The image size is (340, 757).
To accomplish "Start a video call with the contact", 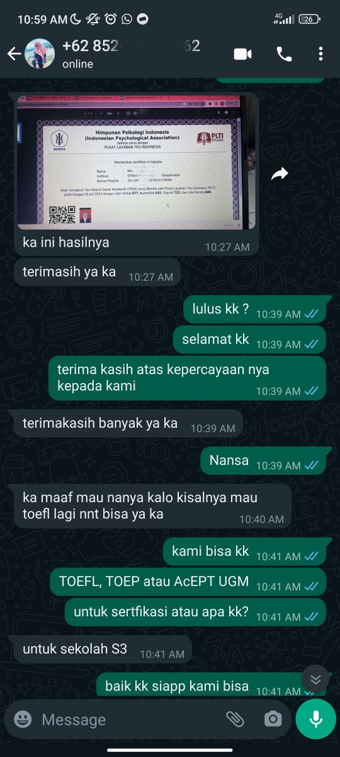I will (x=242, y=54).
